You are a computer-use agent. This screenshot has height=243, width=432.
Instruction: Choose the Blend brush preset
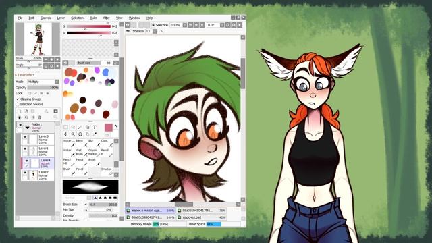point(82,143)
